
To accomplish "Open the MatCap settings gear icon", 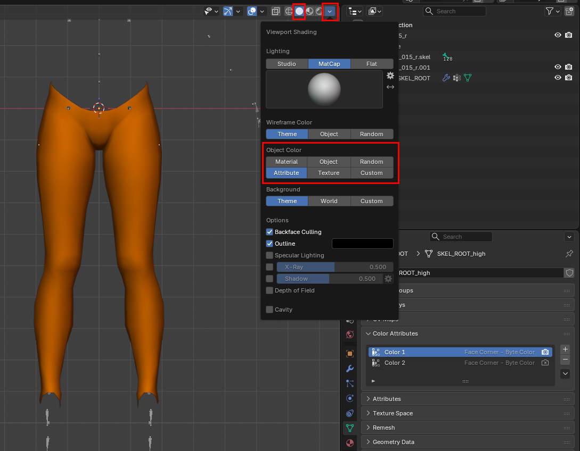I will click(390, 76).
